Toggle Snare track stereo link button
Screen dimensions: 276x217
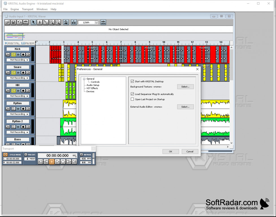click(13, 73)
